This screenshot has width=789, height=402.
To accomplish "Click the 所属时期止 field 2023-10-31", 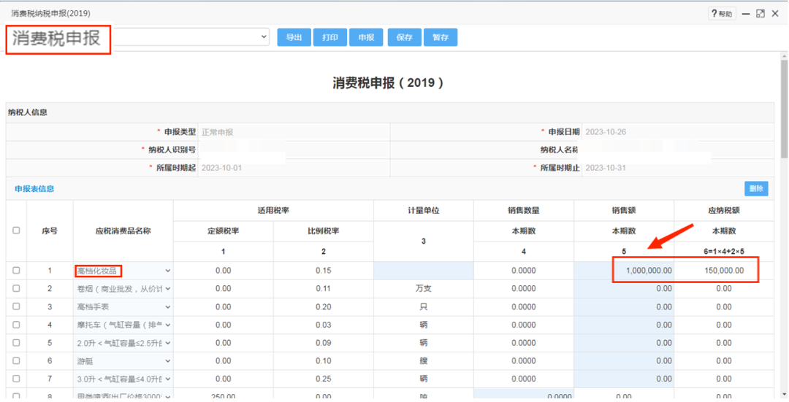I will click(x=677, y=168).
